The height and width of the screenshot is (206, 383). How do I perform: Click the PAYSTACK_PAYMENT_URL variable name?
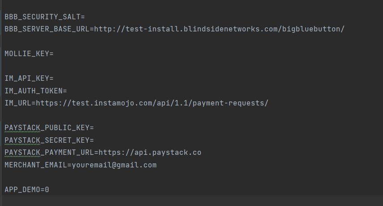(49, 153)
